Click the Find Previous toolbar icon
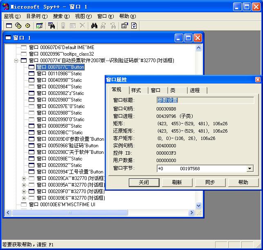This screenshot has width=263, height=250. 113,26
